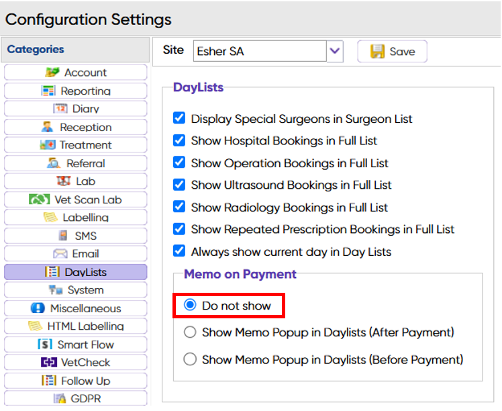This screenshot has height=411, width=502.
Task: Click the Account category icon
Action: coord(52,73)
